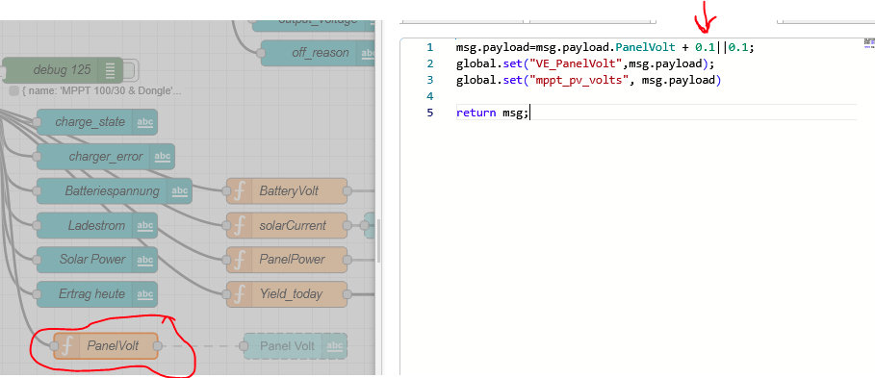Place cursor at end of line 5
The height and width of the screenshot is (378, 875).
(529, 113)
